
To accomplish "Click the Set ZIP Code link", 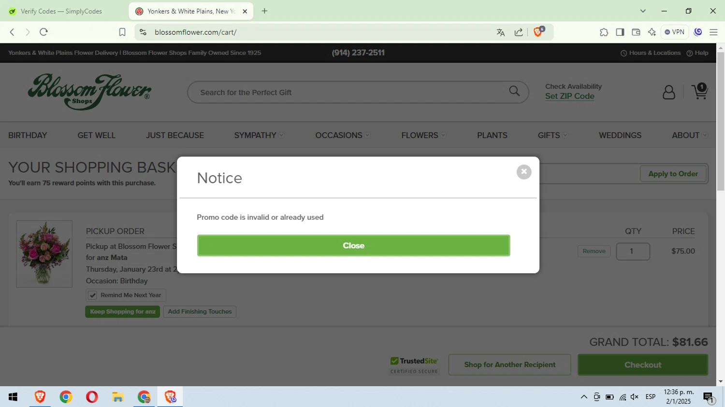I will (569, 96).
